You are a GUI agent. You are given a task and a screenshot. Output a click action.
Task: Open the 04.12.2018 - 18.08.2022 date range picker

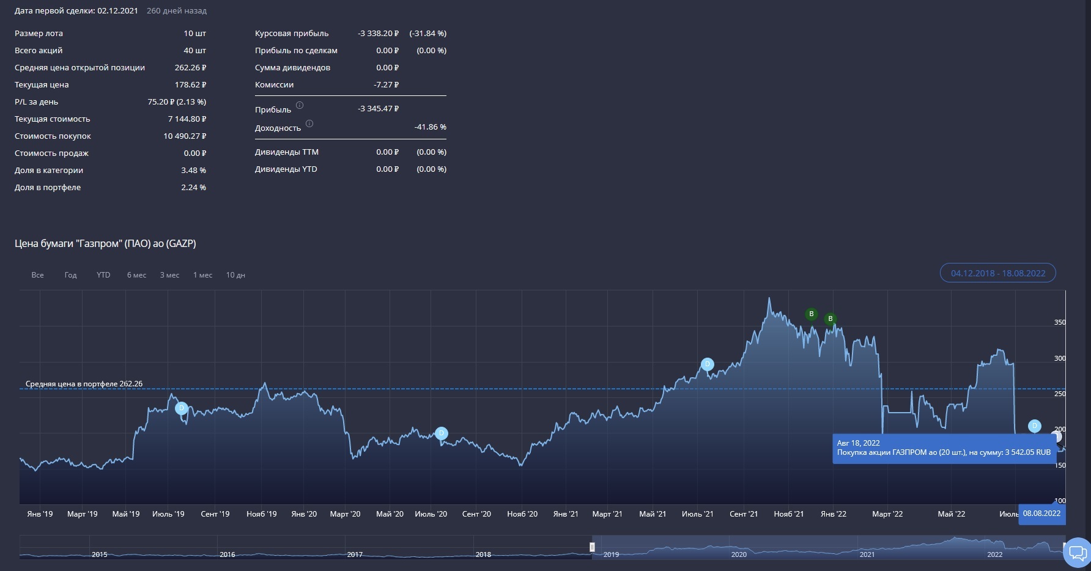[998, 273]
